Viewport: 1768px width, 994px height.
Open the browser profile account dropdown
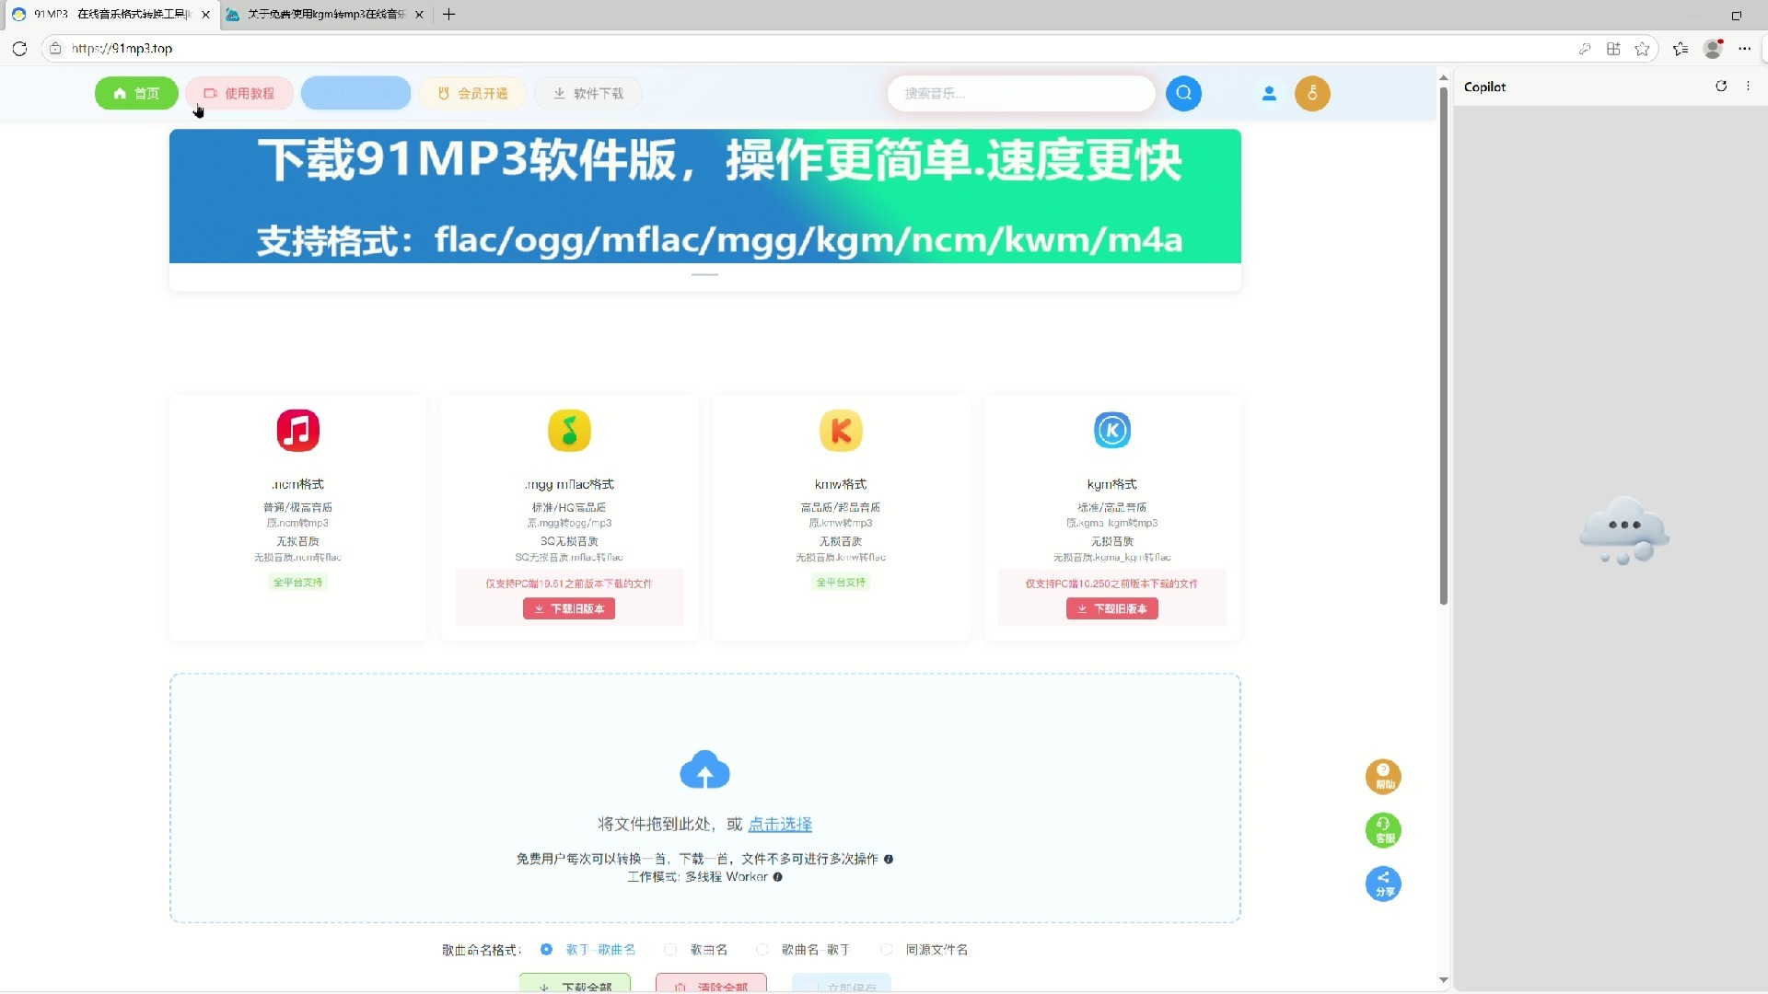(1713, 48)
